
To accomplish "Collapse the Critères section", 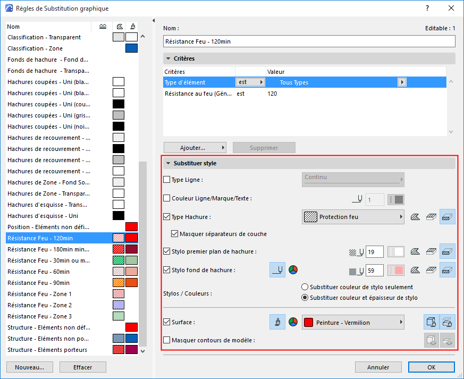I will 168,58.
